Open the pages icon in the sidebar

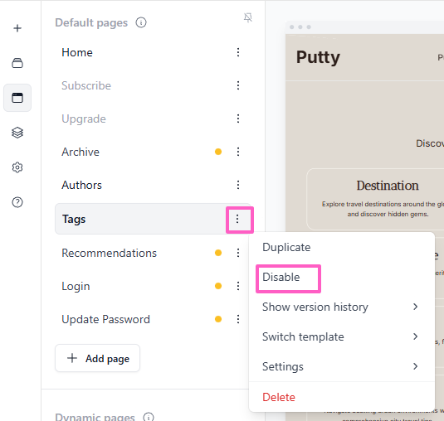pyautogui.click(x=17, y=98)
